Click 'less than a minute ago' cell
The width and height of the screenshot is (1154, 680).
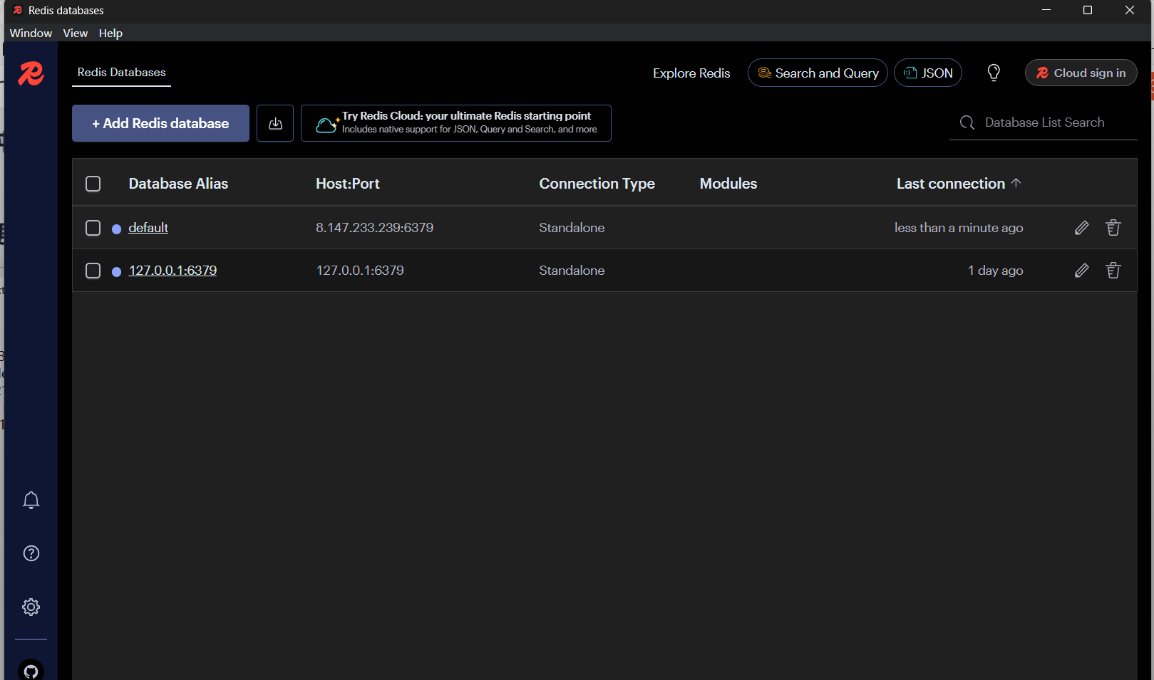click(x=959, y=228)
